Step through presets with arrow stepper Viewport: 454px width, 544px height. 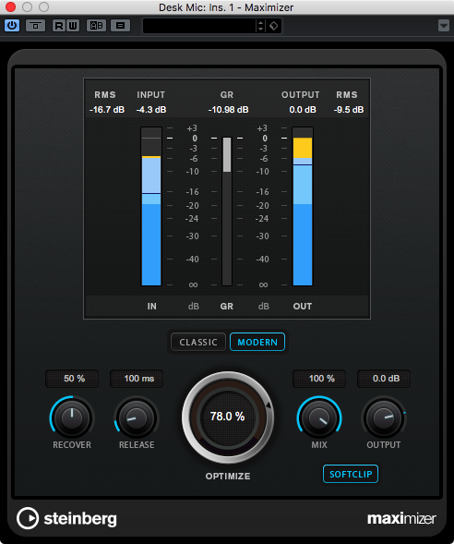click(x=260, y=26)
